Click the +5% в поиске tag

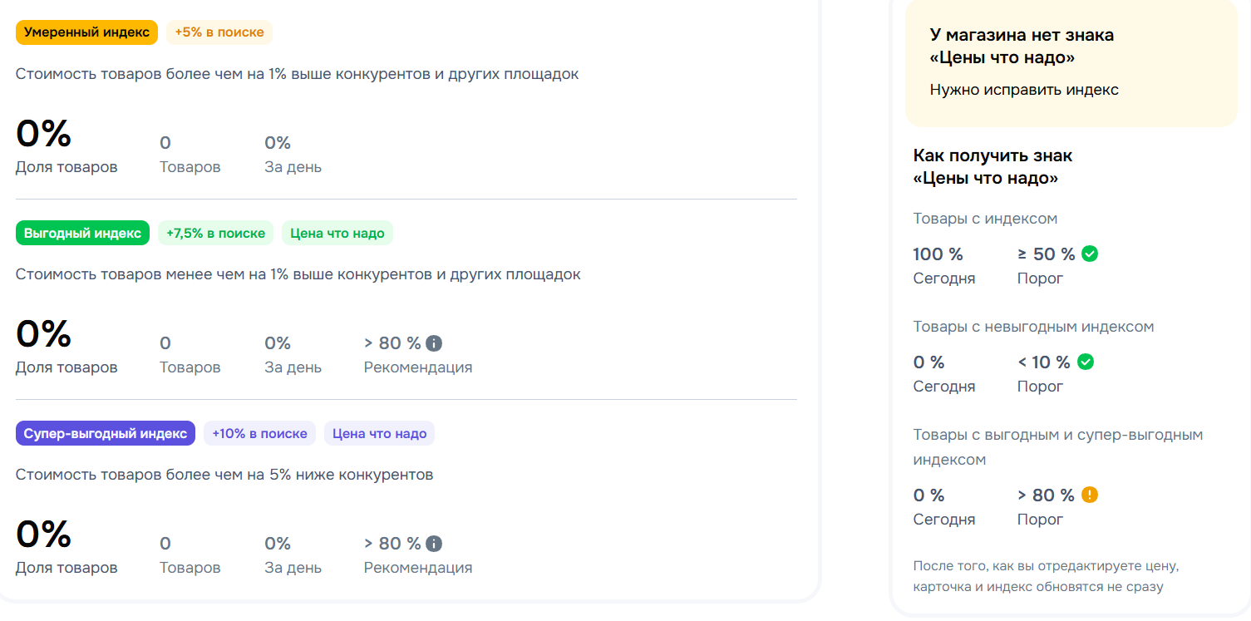tap(219, 32)
